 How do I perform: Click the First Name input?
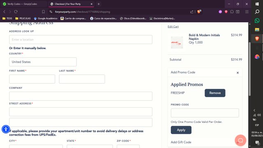(32, 79)
